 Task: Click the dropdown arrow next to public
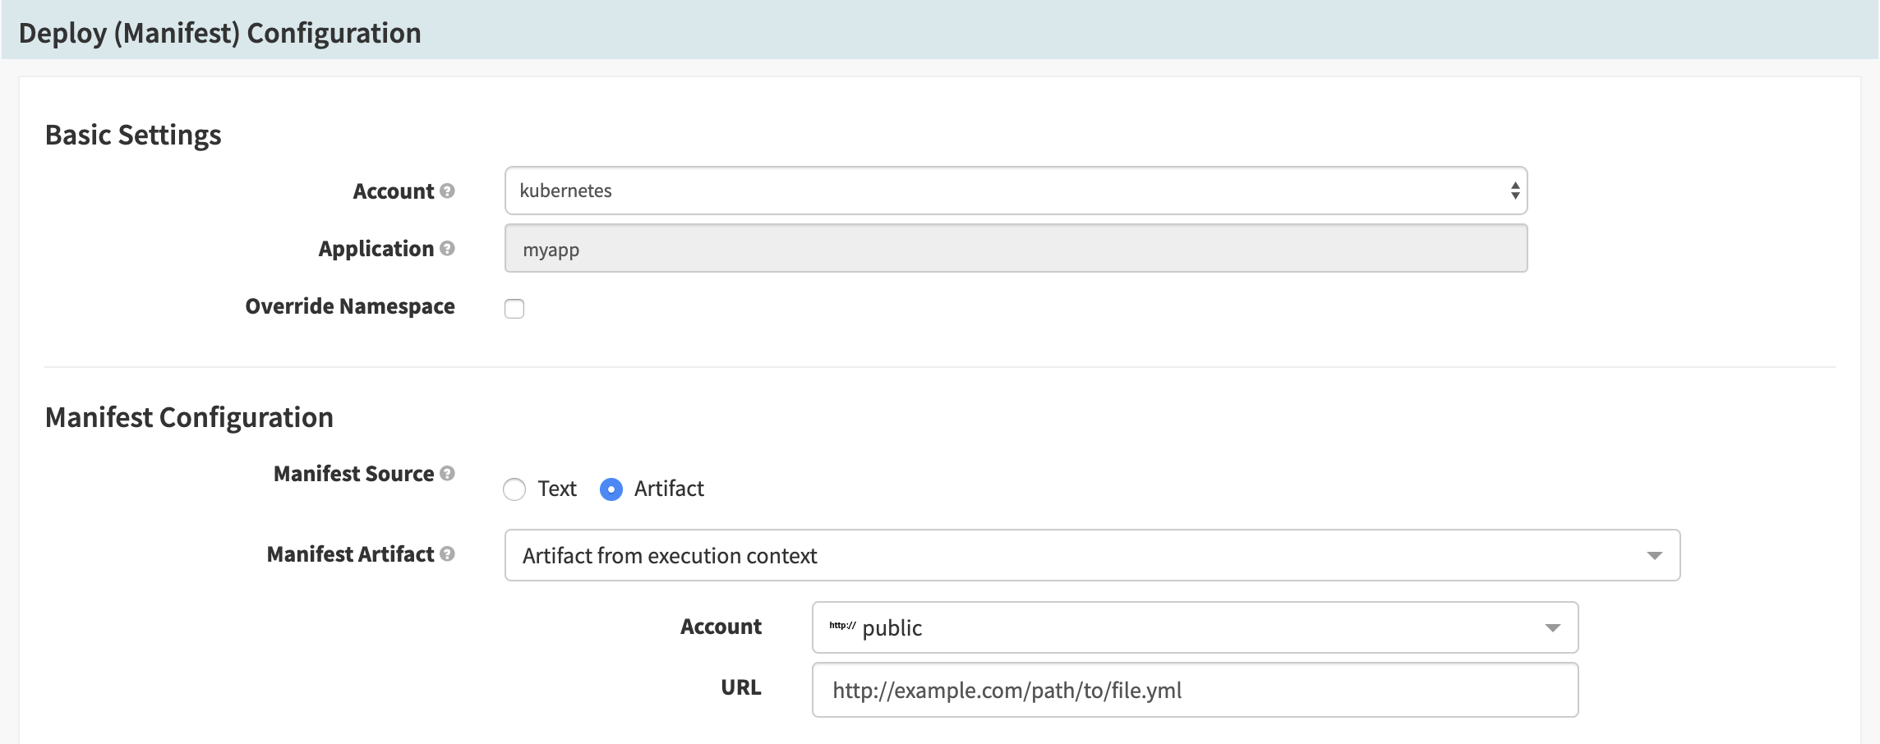[1553, 628]
